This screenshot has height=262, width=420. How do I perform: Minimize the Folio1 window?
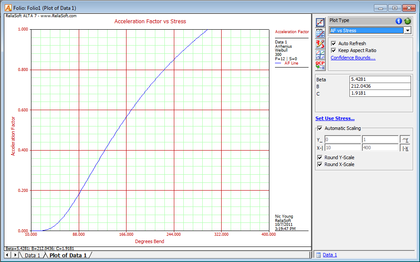point(380,8)
